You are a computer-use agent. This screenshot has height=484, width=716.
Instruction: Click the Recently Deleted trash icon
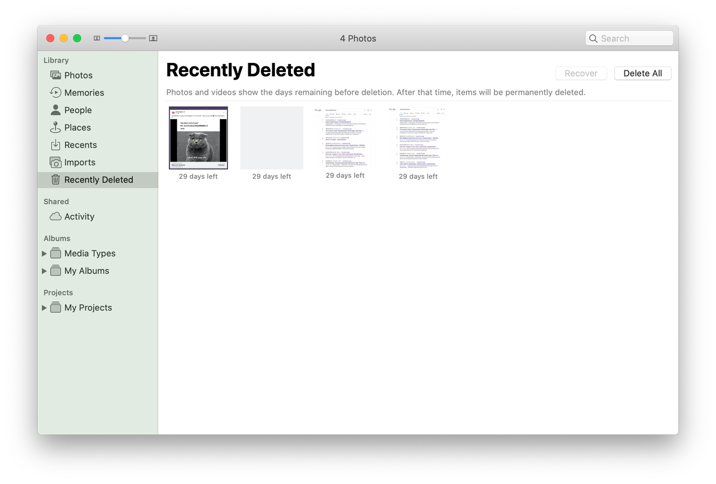pyautogui.click(x=55, y=179)
